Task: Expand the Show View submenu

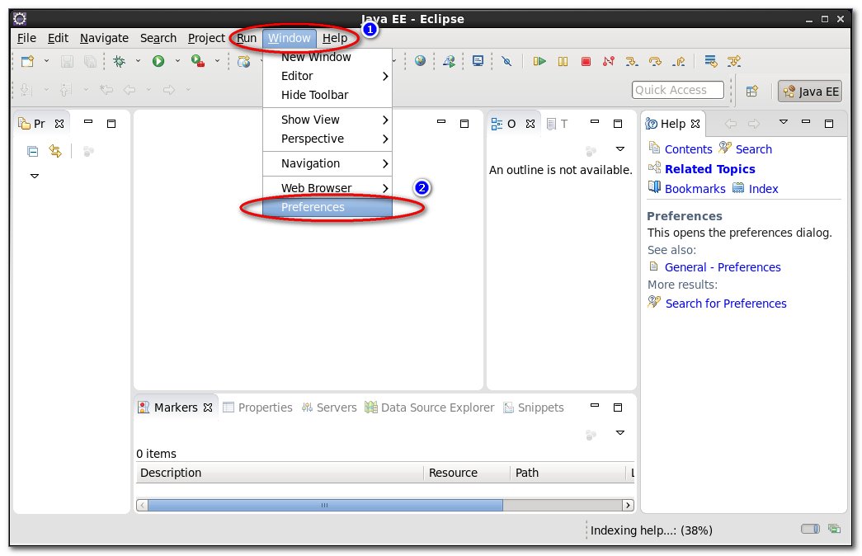Action: 327,120
